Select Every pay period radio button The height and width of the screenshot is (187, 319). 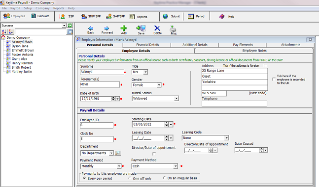point(84,178)
